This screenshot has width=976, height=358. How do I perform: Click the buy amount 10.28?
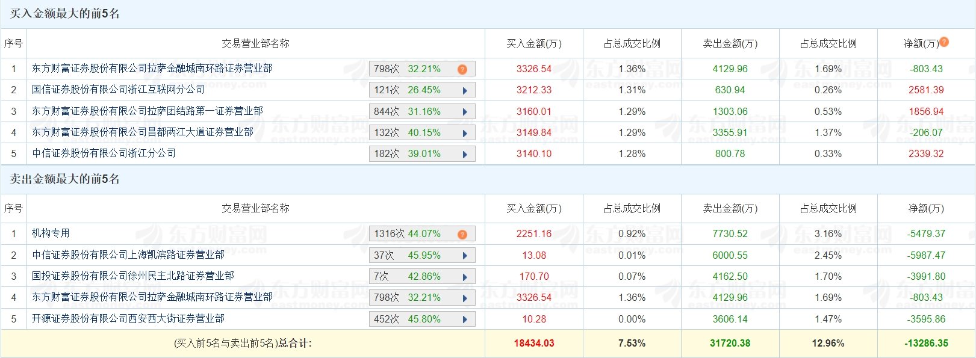click(x=534, y=319)
